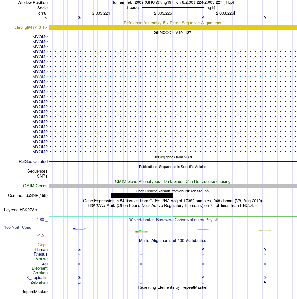Image resolution: width=297 pixels, height=299 pixels.
Task: Open the black dbSNP variant block
Action: [x=142, y=195]
